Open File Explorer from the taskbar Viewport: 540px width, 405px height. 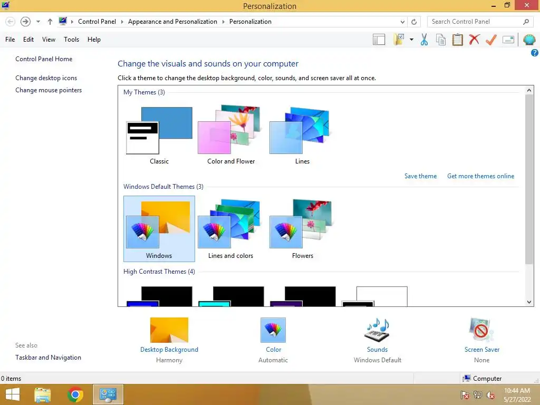click(43, 394)
